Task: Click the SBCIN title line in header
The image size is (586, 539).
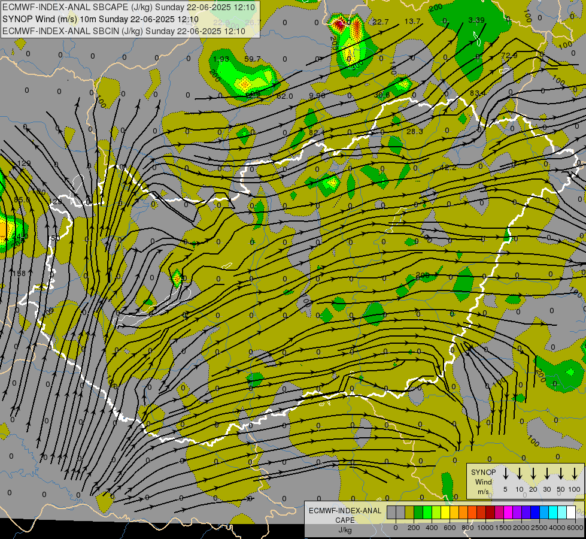Action: pyautogui.click(x=124, y=31)
